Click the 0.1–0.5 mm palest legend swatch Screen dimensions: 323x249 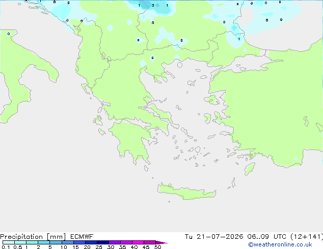coord(9,242)
